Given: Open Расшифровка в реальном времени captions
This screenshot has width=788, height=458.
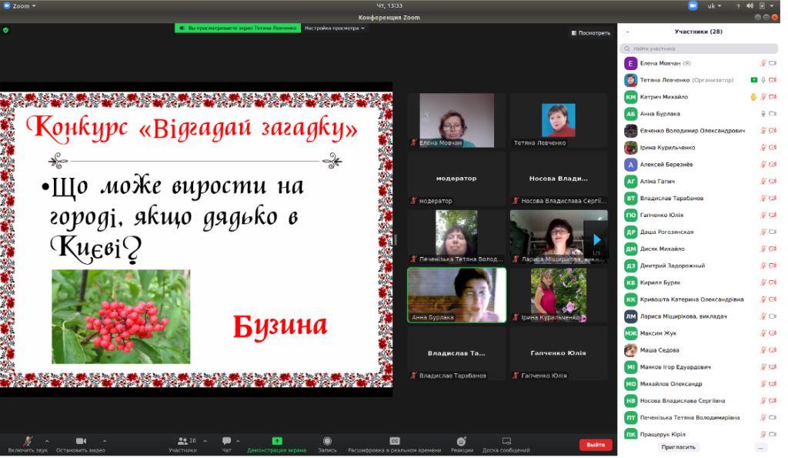Looking at the screenshot, I should tap(395, 444).
